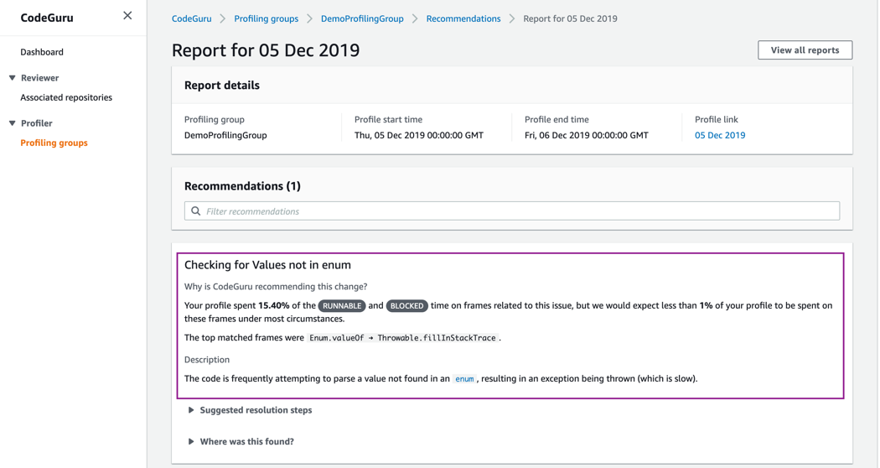880x468 pixels.
Task: Click the Fri, 06 Dec 2019 end time
Action: point(587,135)
